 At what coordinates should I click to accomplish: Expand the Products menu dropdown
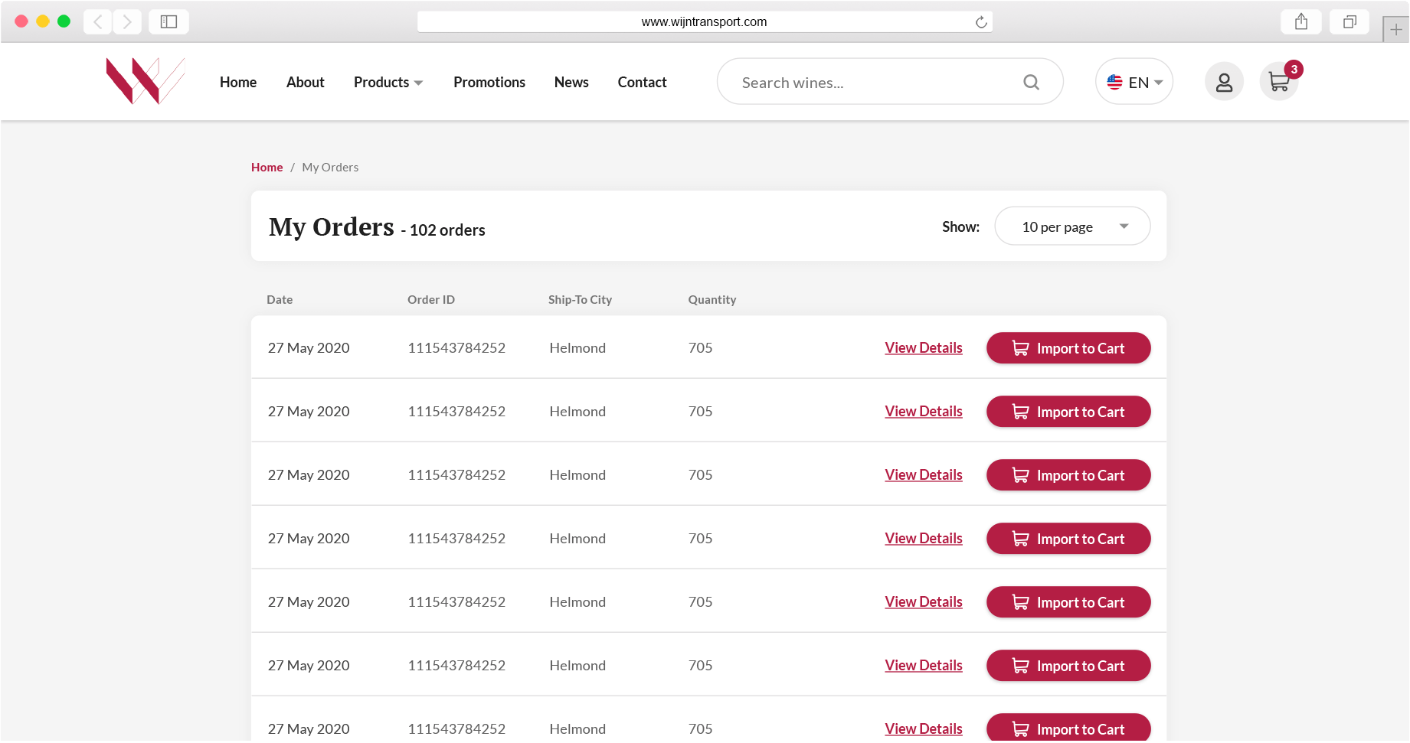(388, 82)
